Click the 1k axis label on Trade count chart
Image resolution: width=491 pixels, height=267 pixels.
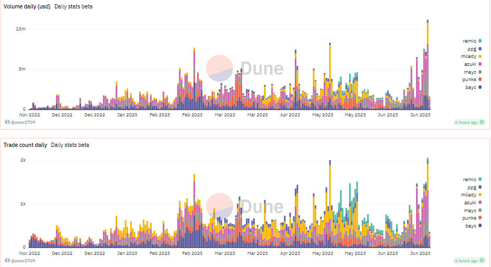[x=23, y=204]
